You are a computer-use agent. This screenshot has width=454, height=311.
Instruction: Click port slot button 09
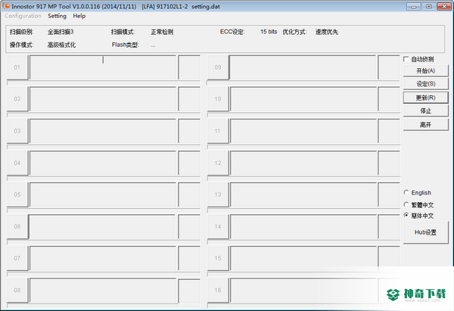click(218, 67)
